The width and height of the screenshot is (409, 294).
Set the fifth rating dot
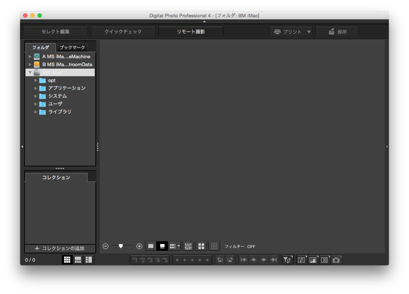pos(207,260)
